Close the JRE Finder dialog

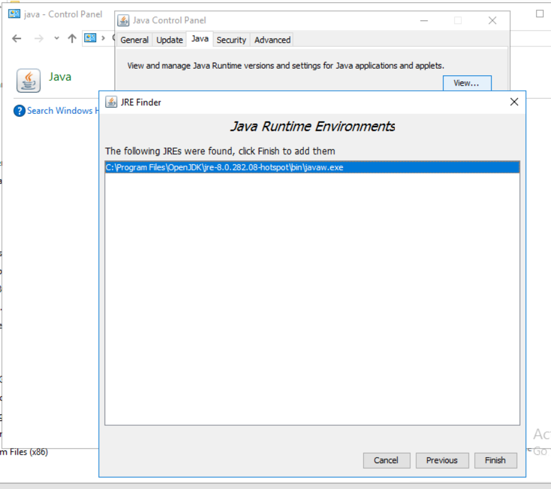[x=514, y=102]
